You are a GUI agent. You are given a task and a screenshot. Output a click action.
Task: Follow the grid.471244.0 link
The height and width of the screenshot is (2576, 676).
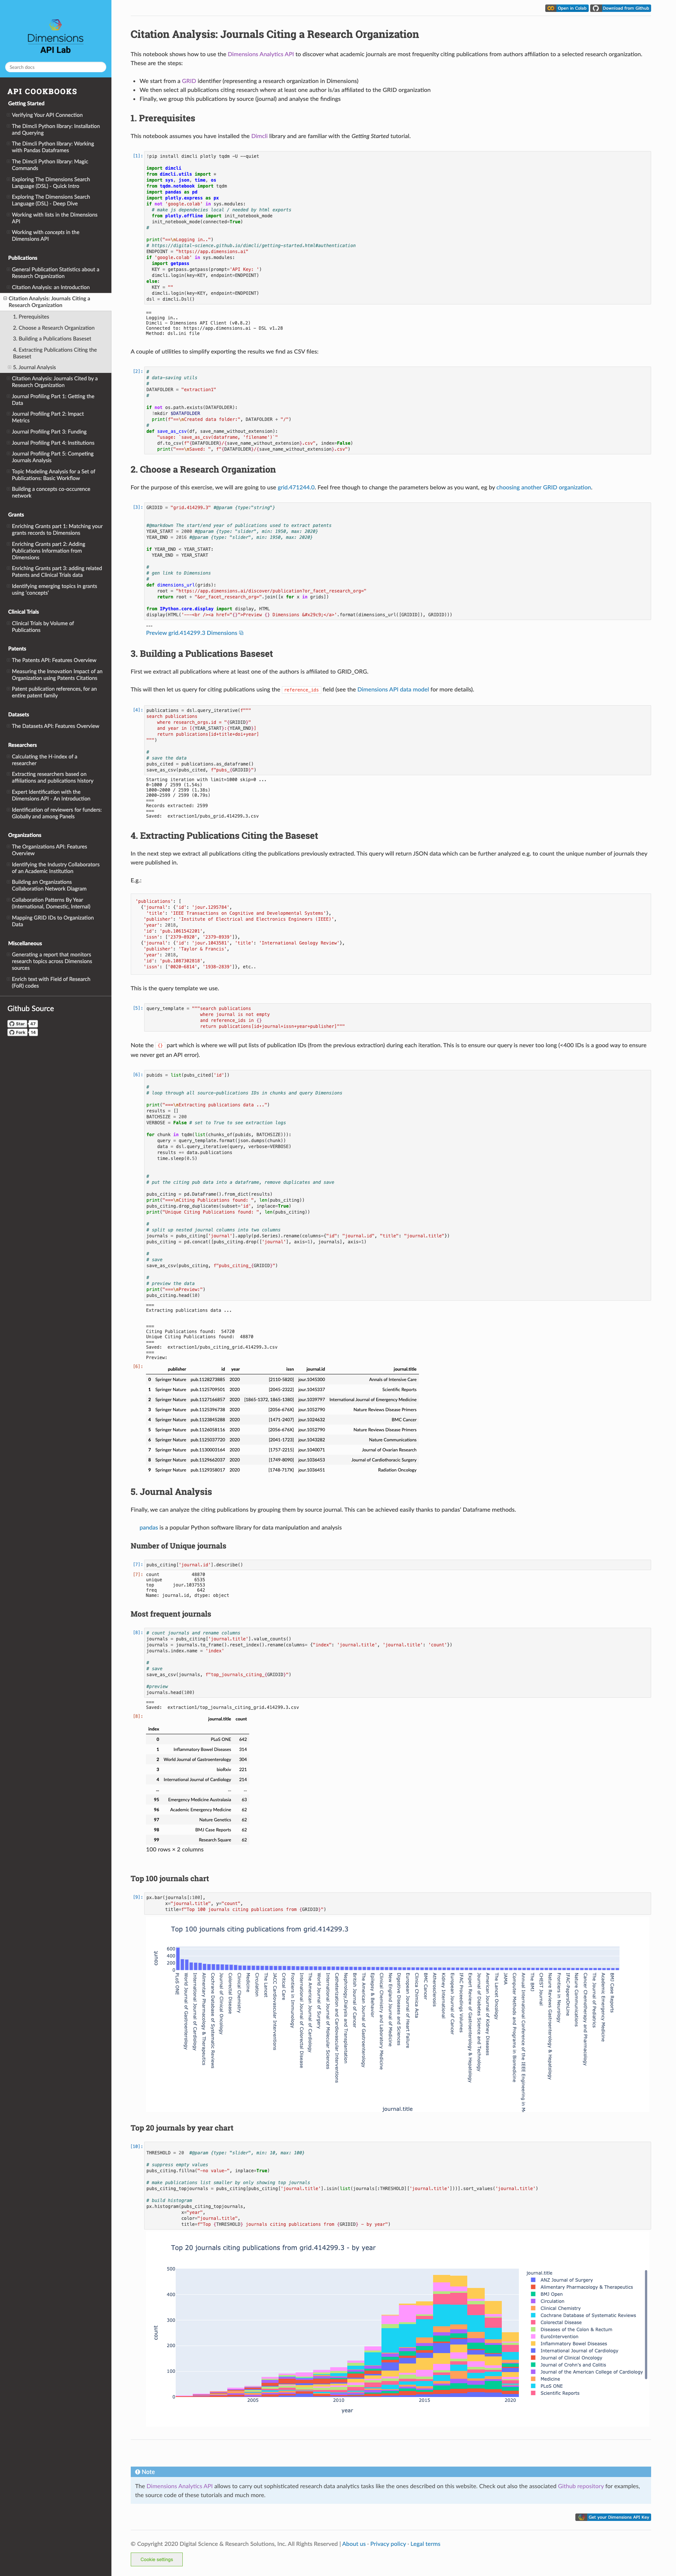(296, 487)
